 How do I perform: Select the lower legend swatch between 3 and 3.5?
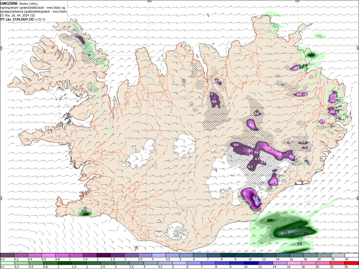tap(122, 263)
